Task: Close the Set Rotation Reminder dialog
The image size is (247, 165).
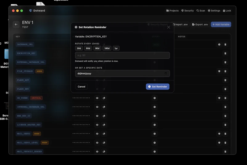Action: tap(169, 27)
